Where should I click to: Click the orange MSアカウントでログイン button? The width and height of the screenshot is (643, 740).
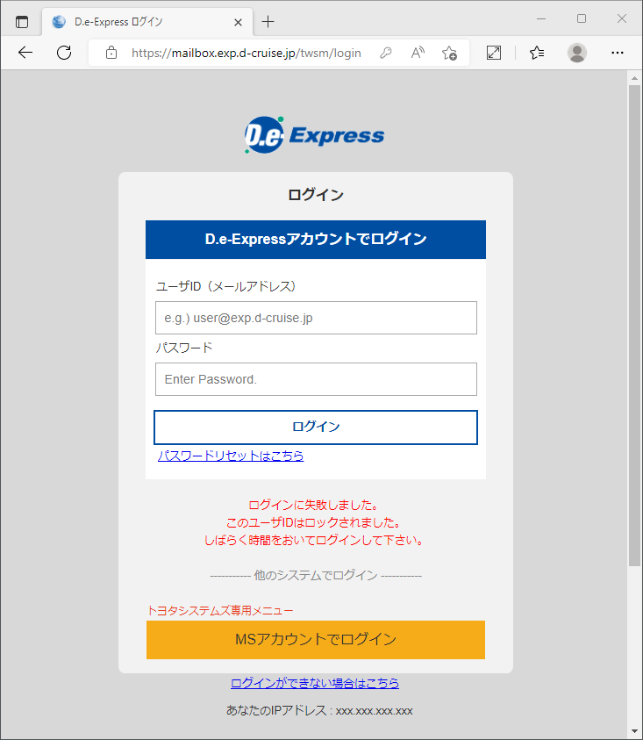tap(316, 639)
